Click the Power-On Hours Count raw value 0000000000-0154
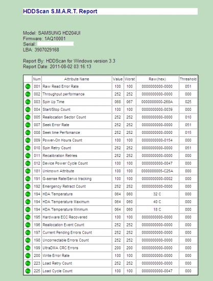 (x=157, y=140)
